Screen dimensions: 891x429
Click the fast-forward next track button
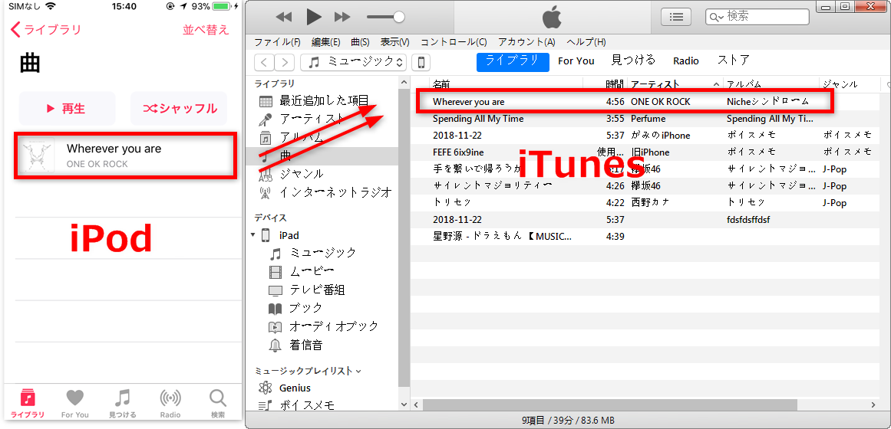click(x=342, y=17)
